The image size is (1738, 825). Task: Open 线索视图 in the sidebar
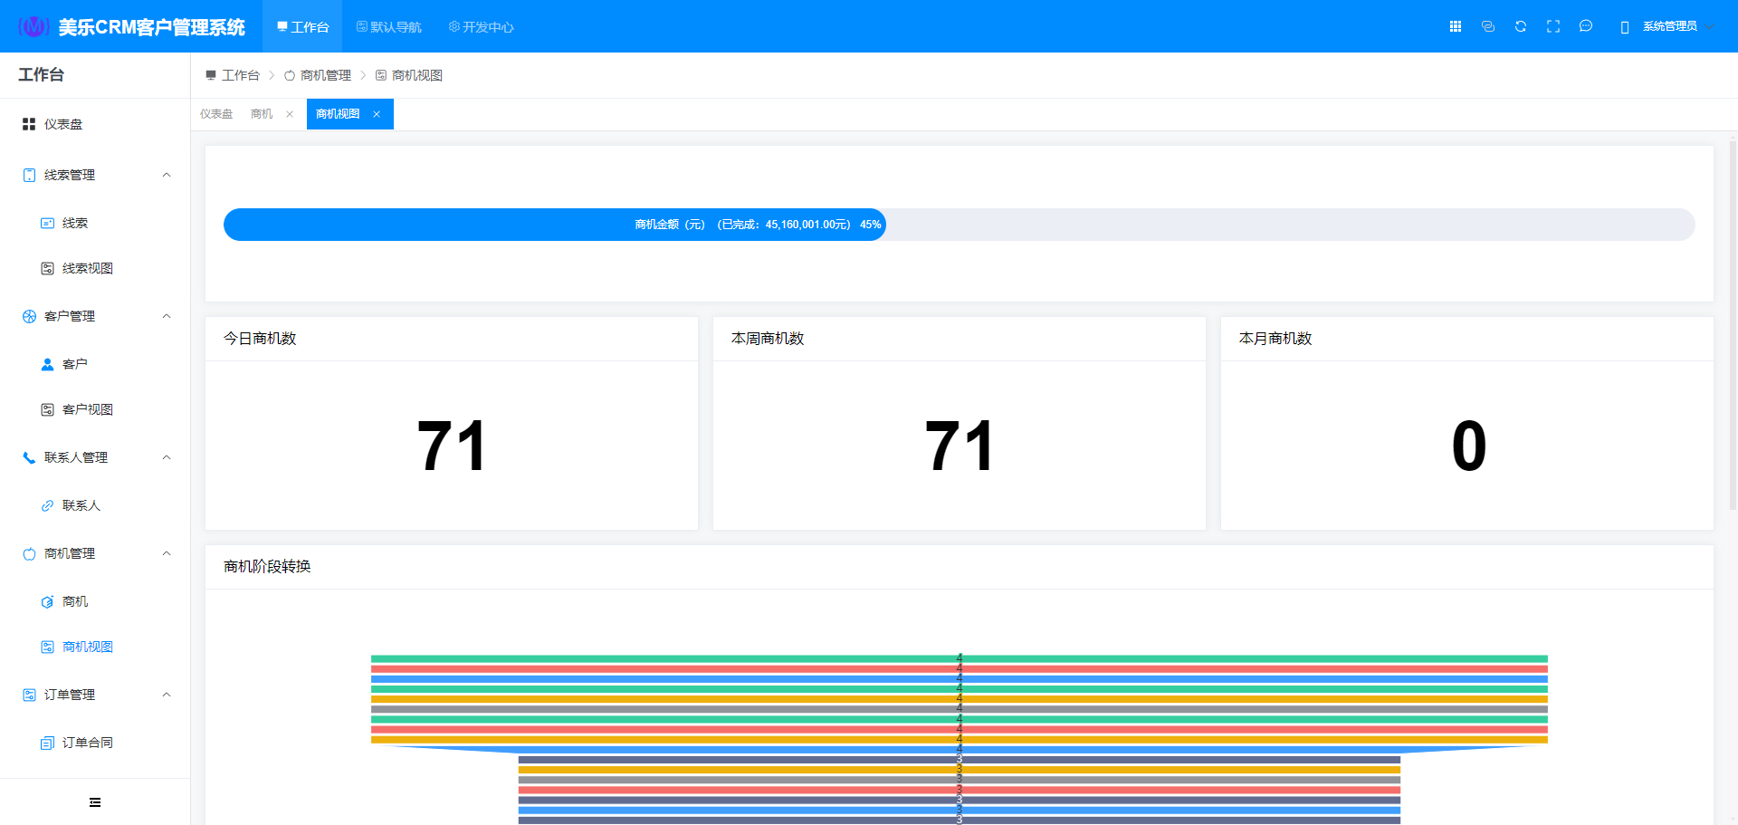pyautogui.click(x=87, y=268)
